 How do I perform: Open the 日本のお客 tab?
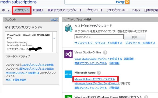tap(151, 10)
